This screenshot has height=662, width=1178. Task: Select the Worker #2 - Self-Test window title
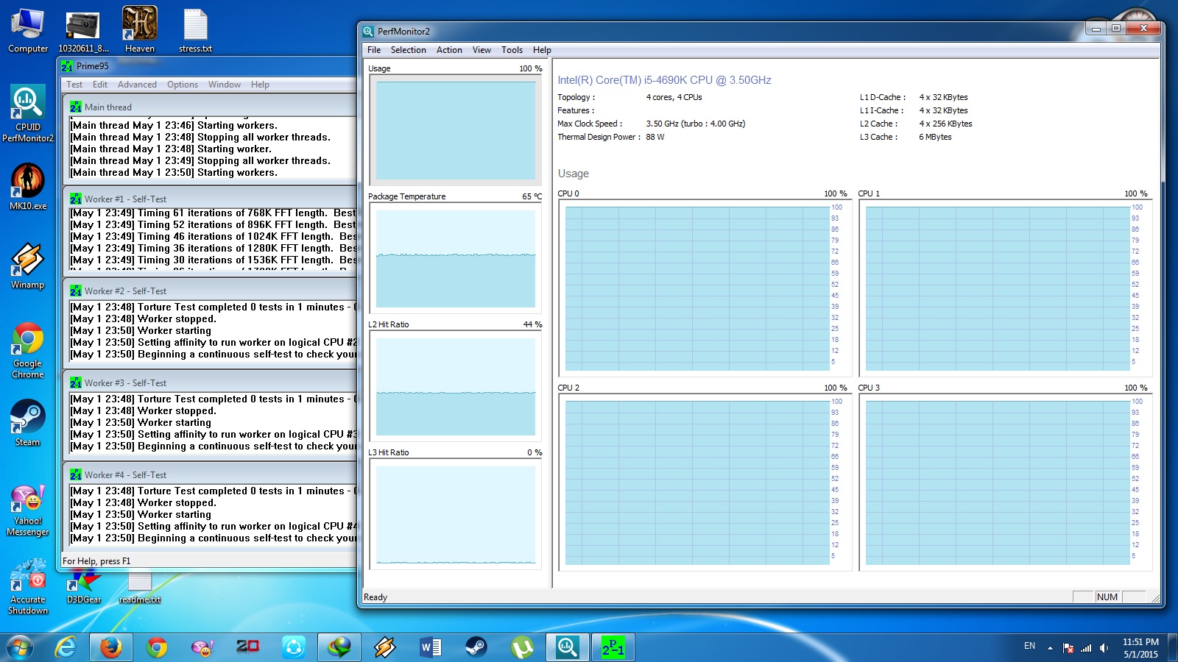(x=125, y=291)
